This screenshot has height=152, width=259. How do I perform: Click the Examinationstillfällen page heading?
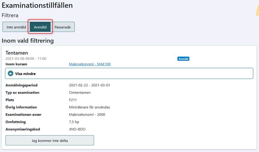37,5
